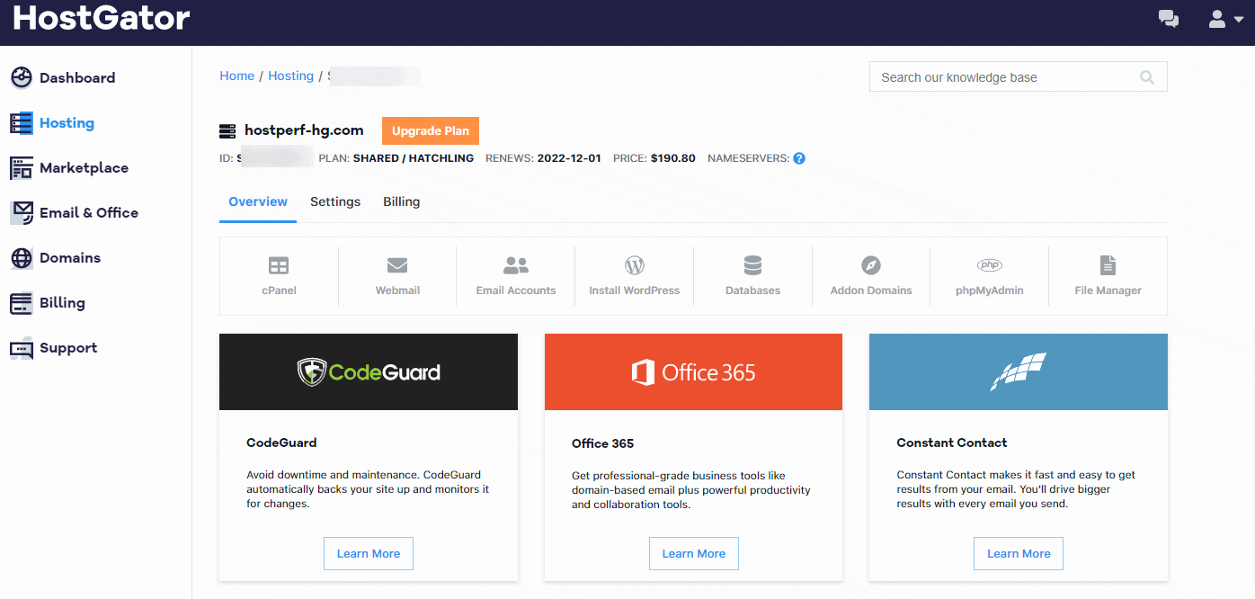Click Learn More under Constant Contact
1255x599 pixels.
coord(1019,554)
